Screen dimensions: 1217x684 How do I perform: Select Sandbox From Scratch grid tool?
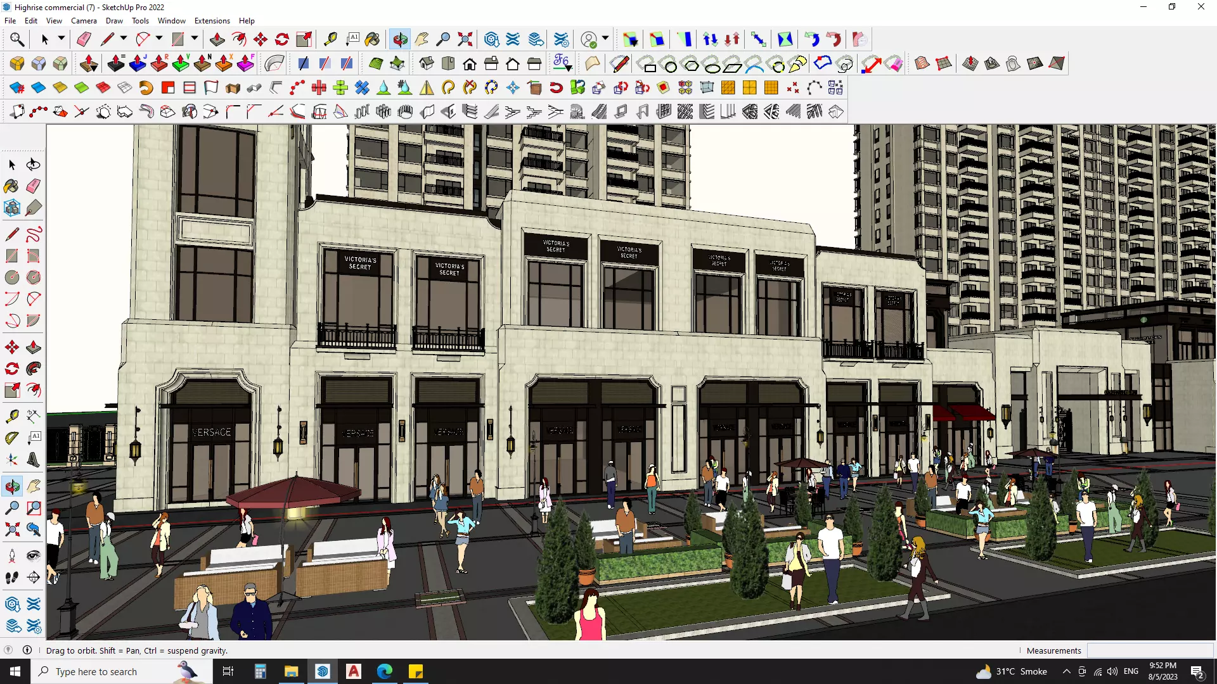(x=944, y=63)
